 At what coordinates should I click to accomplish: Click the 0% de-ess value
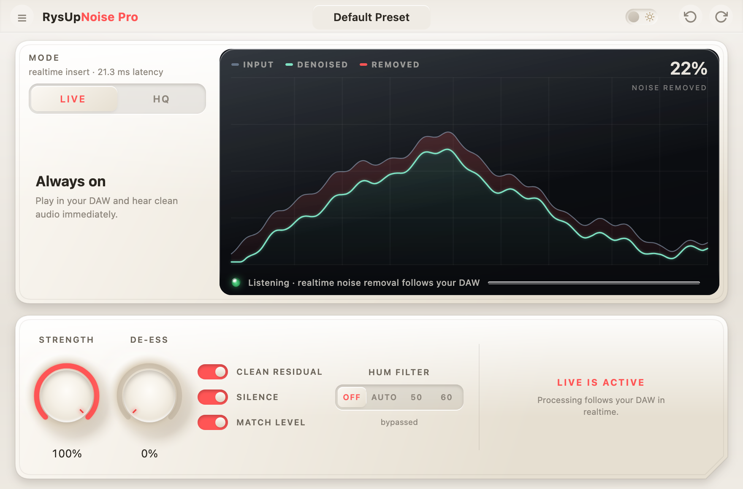pyautogui.click(x=149, y=454)
